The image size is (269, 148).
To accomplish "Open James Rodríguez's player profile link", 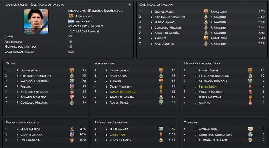I will 123,92.
